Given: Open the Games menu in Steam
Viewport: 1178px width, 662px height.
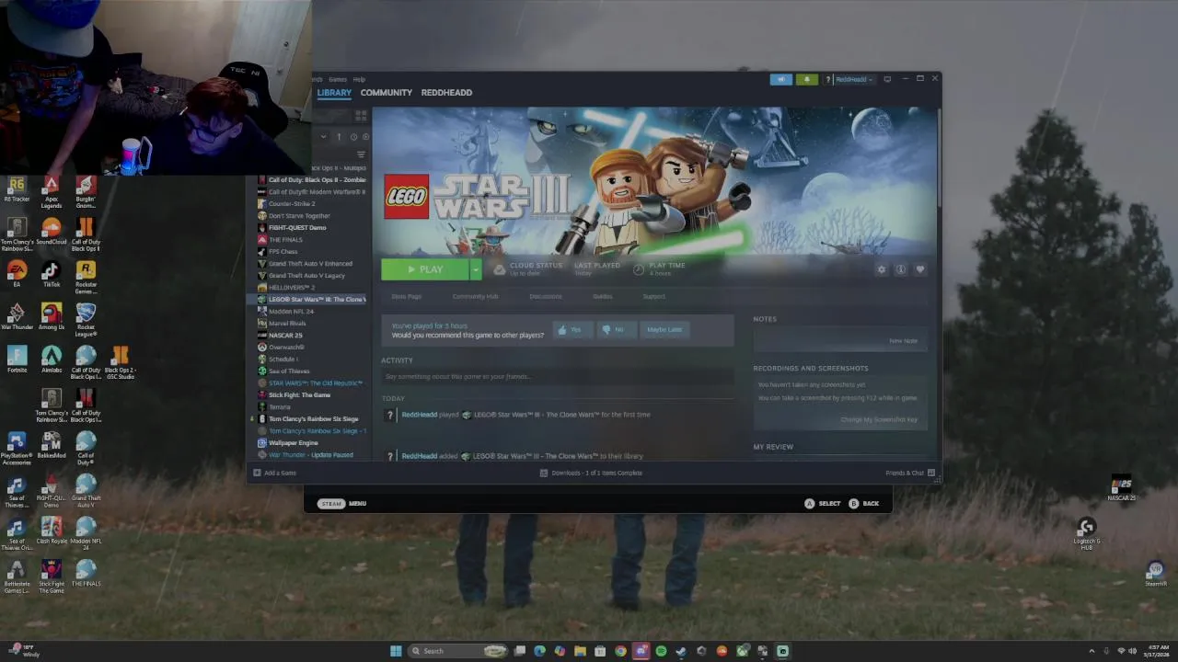Looking at the screenshot, I should point(338,79).
